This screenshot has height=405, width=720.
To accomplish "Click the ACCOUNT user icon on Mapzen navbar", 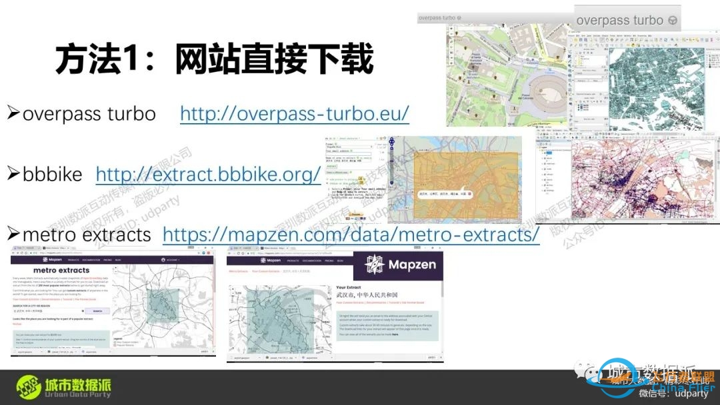I will click(163, 259).
